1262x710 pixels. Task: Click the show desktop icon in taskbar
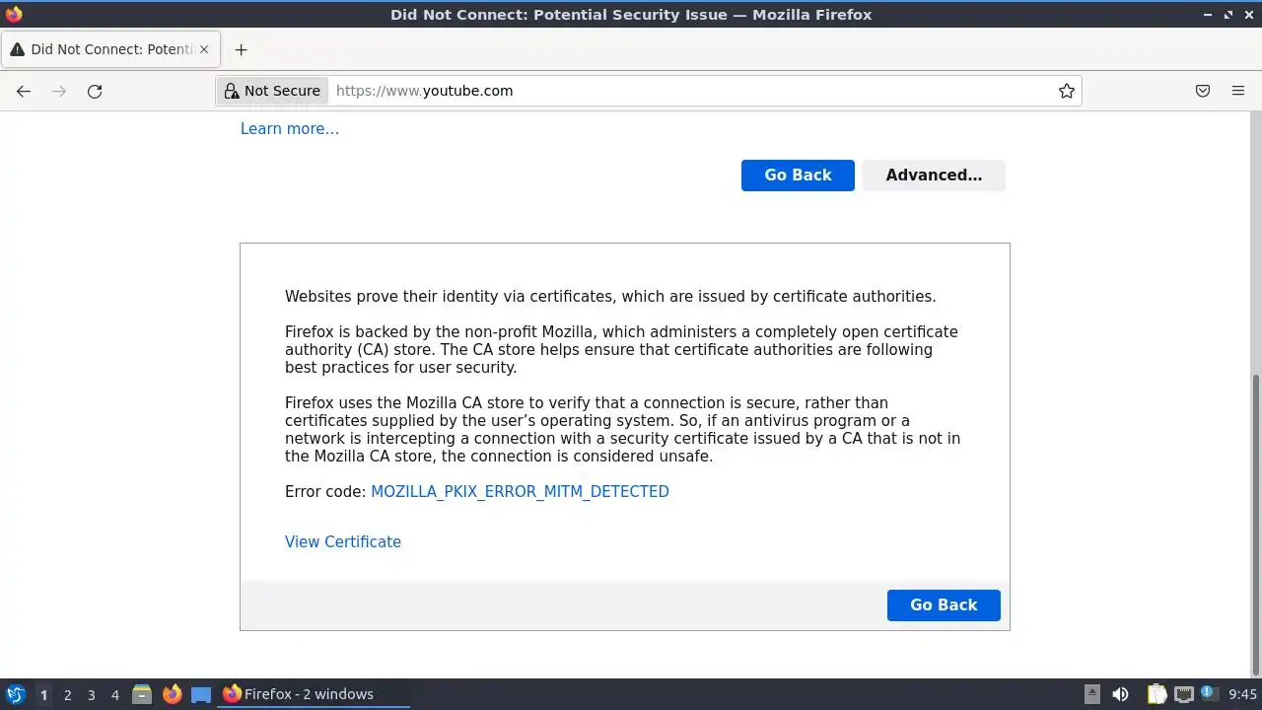[201, 694]
